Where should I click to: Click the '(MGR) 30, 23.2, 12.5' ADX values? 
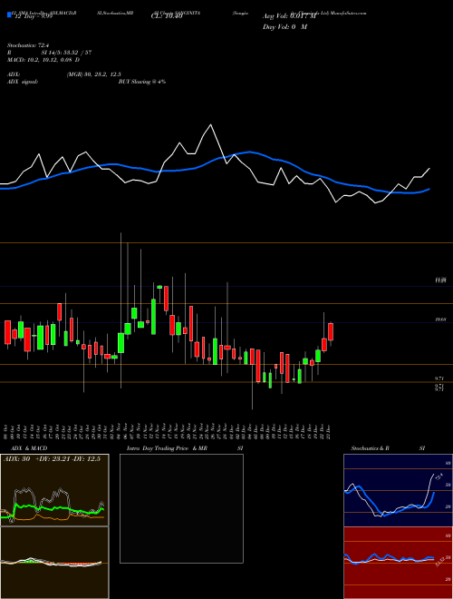(x=94, y=74)
